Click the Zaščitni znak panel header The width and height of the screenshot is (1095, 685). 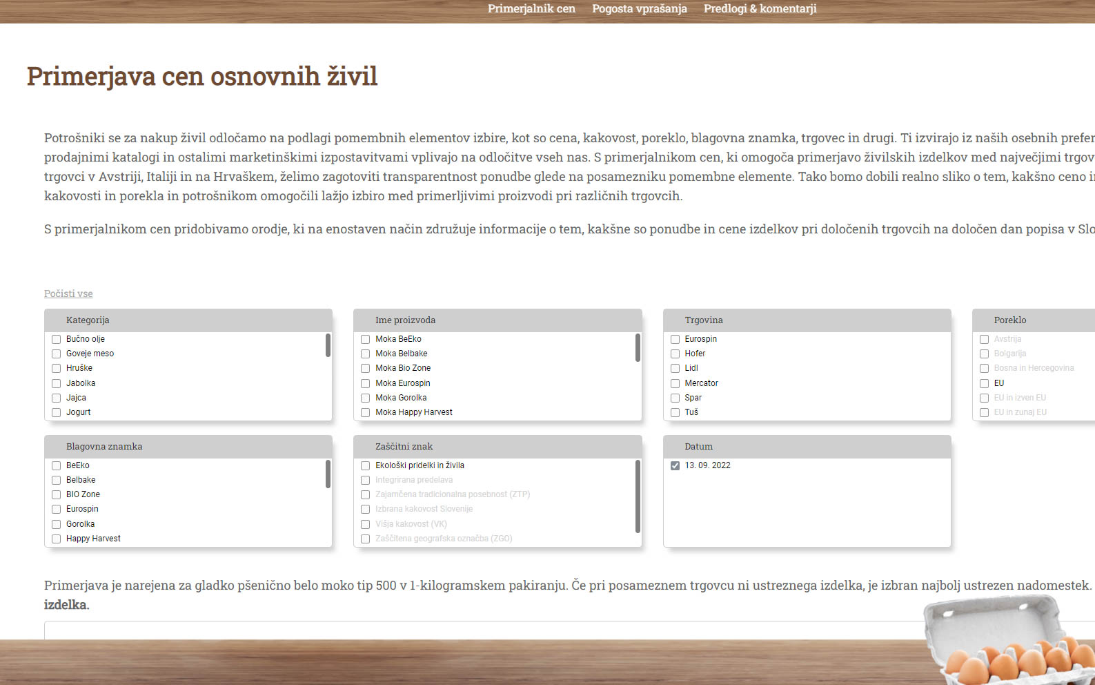497,447
